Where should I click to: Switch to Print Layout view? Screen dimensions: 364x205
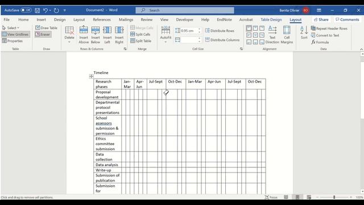pyautogui.click(x=297, y=197)
